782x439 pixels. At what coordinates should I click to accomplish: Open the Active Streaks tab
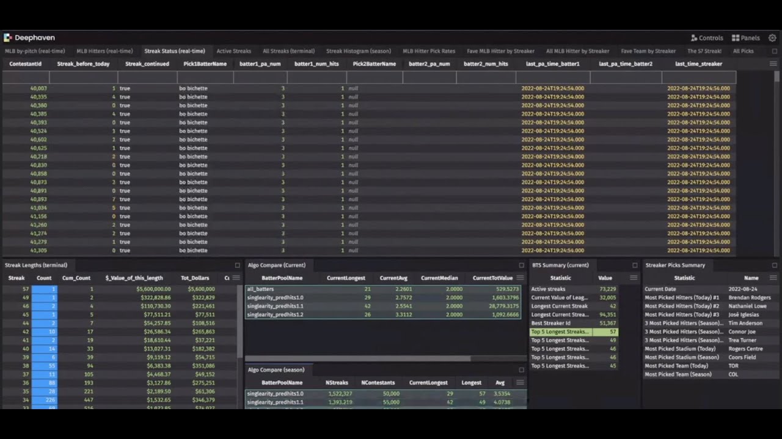[233, 51]
